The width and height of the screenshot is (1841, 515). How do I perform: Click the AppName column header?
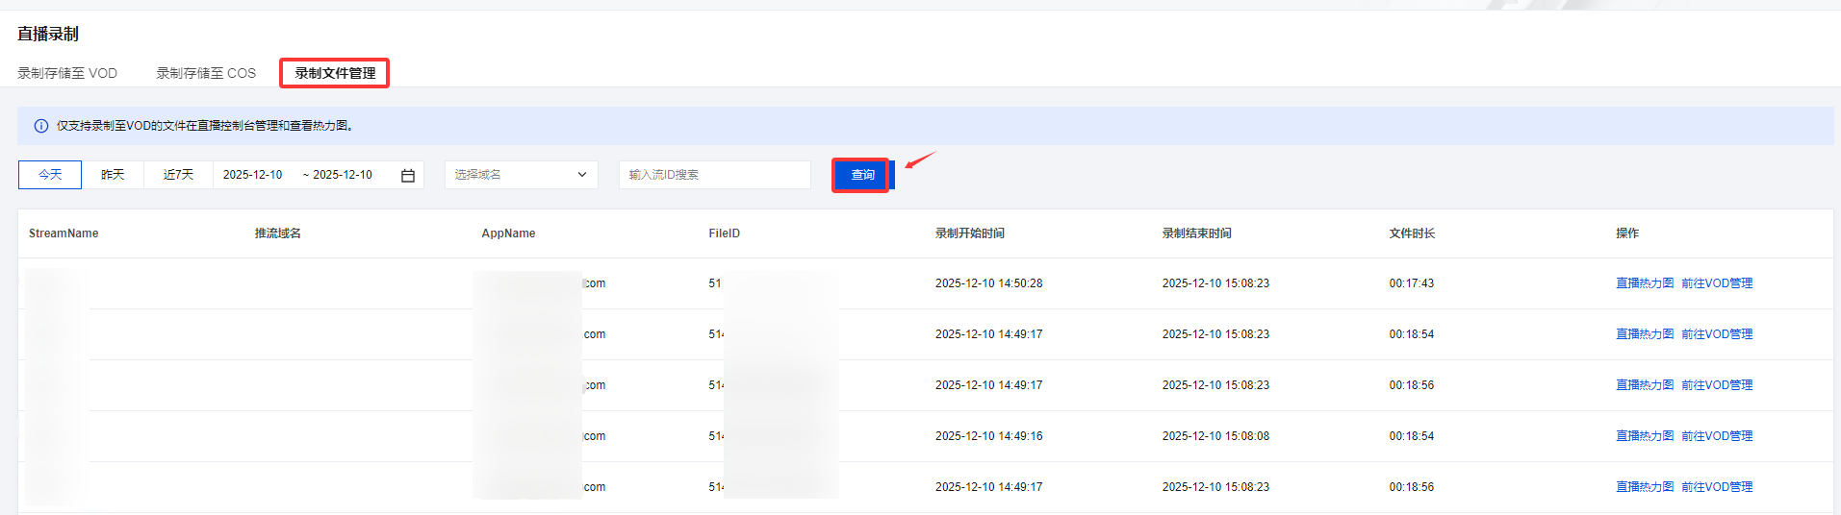click(508, 233)
